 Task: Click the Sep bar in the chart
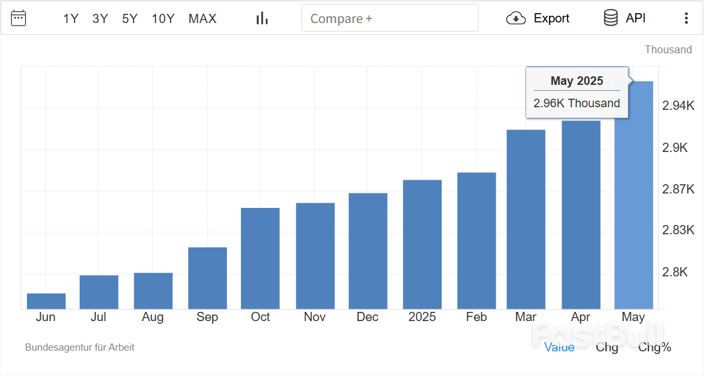tap(207, 278)
